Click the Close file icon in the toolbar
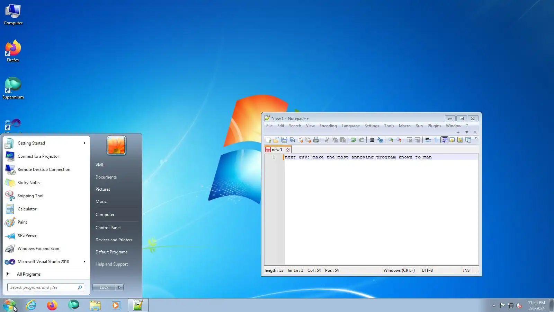 point(300,140)
